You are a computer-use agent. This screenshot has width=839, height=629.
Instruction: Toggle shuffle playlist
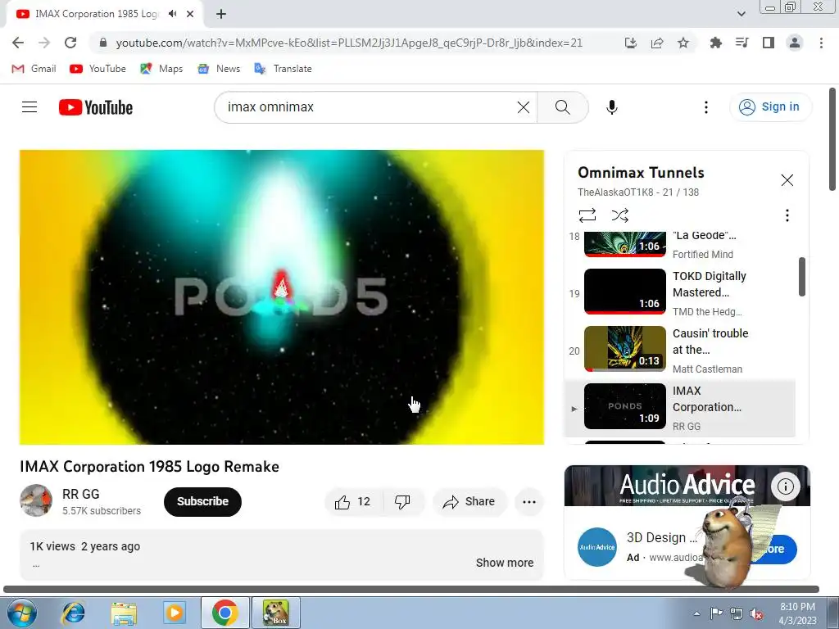pyautogui.click(x=619, y=215)
